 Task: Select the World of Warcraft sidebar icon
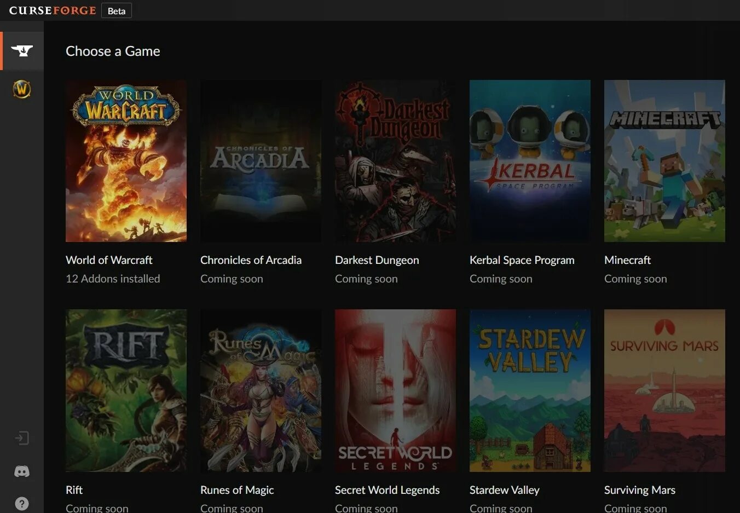tap(22, 89)
